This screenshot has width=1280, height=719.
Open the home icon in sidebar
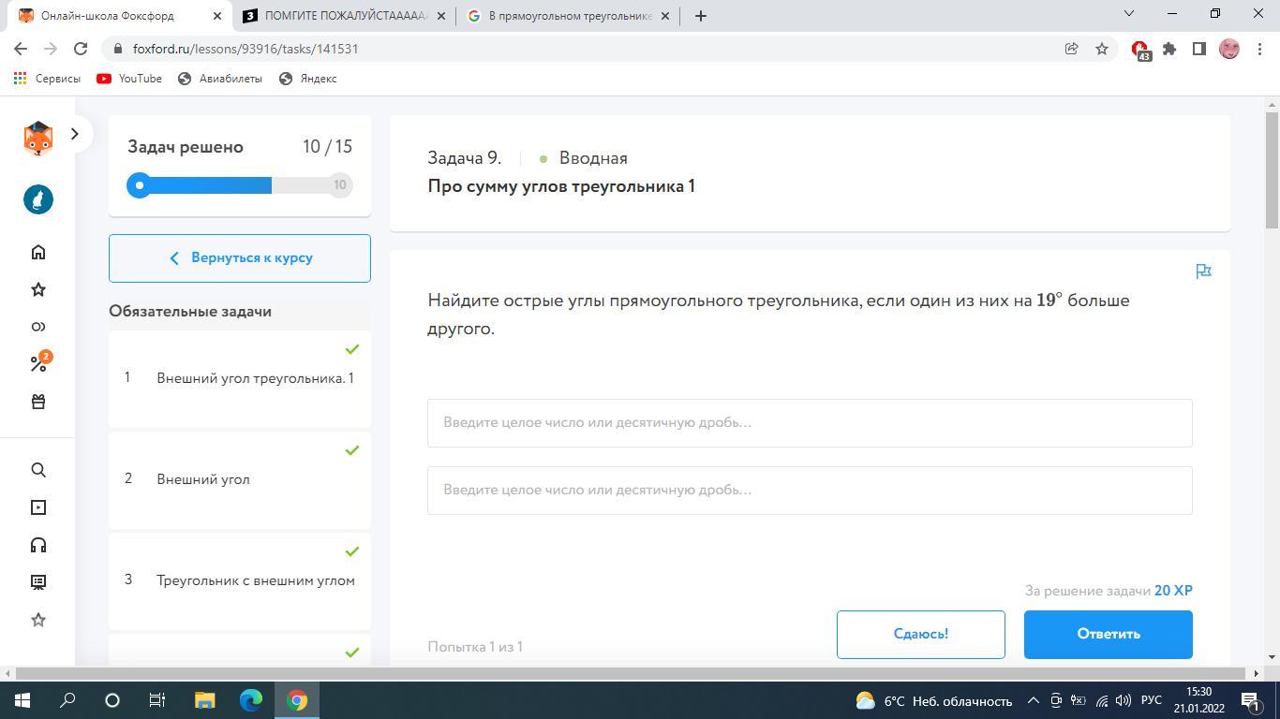38,252
